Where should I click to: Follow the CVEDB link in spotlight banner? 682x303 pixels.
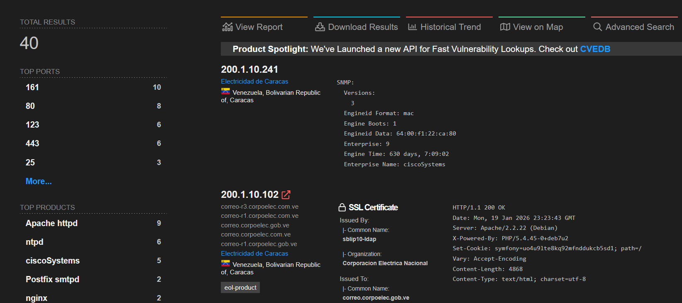coord(595,49)
